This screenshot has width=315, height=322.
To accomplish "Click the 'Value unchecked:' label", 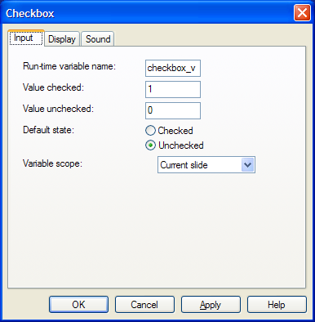I will [58, 109].
